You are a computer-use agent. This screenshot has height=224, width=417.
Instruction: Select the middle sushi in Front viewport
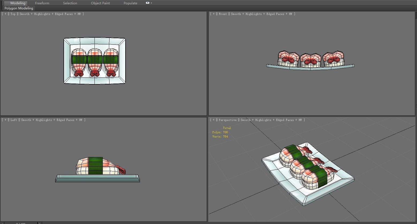click(x=310, y=60)
